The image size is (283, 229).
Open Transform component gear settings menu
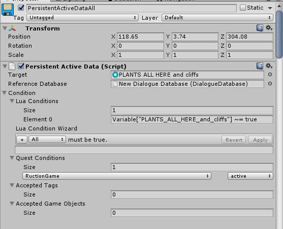(269, 28)
